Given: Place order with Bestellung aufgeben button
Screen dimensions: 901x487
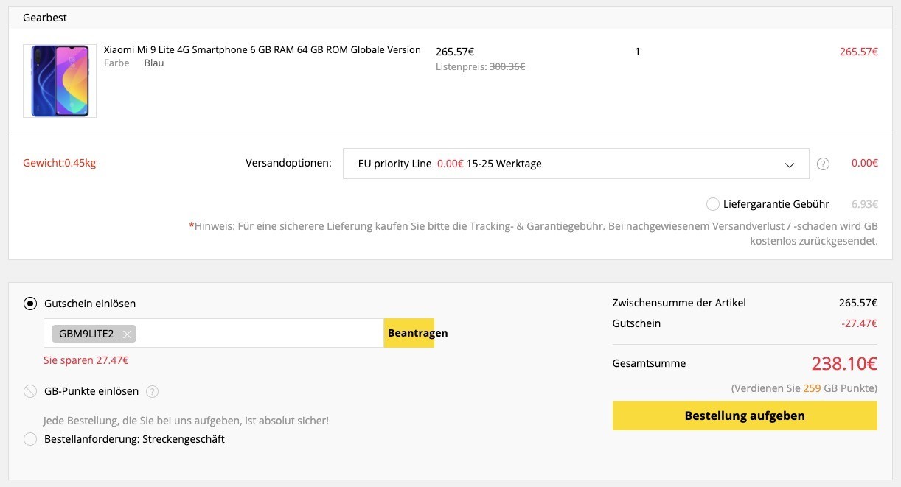Looking at the screenshot, I should pyautogui.click(x=745, y=416).
